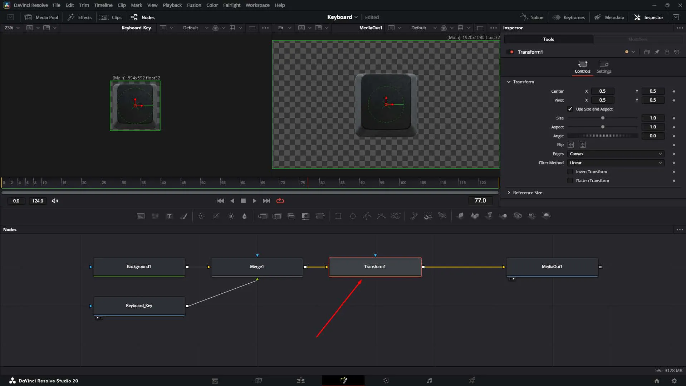Open the Color page icon

[386, 380]
